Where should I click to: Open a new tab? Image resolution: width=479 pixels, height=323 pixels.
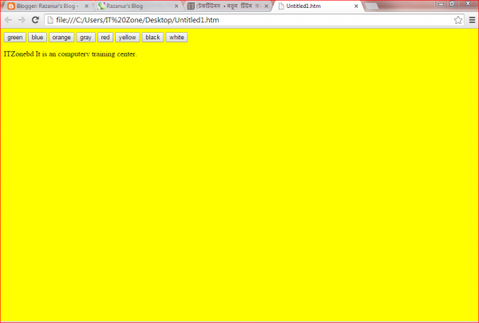tap(371, 6)
